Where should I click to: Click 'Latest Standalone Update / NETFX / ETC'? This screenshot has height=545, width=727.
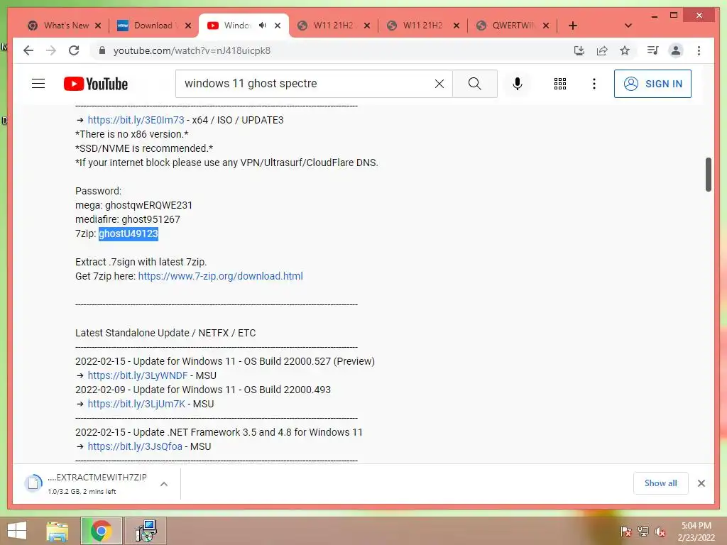tap(165, 333)
